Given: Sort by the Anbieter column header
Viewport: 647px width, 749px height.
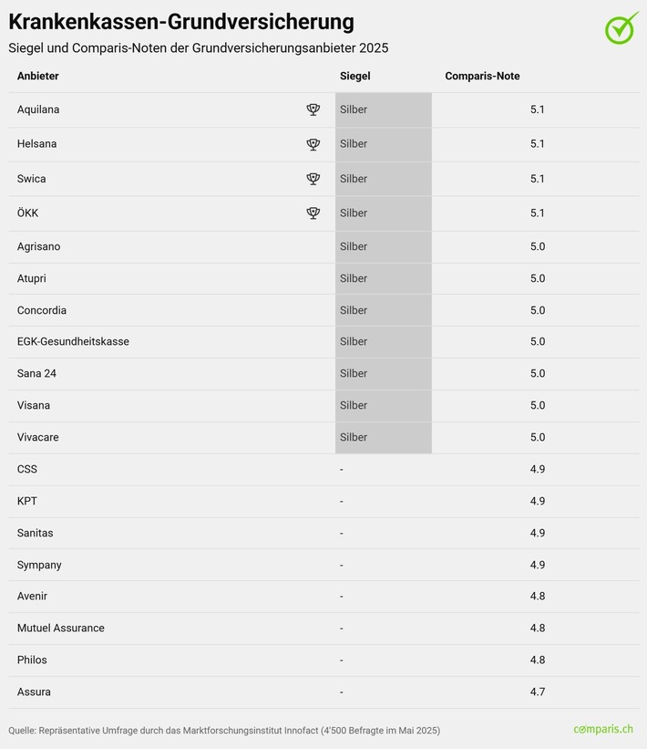Looking at the screenshot, I should 38,76.
